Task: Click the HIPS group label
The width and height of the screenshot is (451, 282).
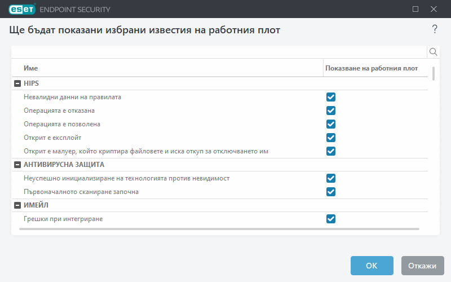Action: point(31,83)
